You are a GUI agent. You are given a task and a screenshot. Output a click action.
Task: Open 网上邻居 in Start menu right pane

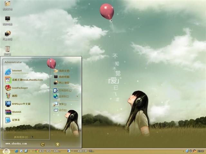pyautogui.click(x=61, y=83)
